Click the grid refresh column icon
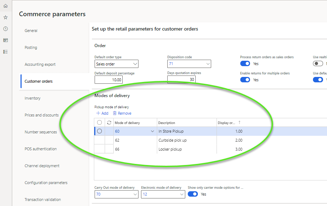The height and width of the screenshot is (206, 327). 109,123
